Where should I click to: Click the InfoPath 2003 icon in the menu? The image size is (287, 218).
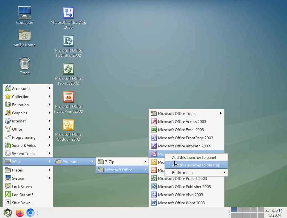tap(154, 146)
